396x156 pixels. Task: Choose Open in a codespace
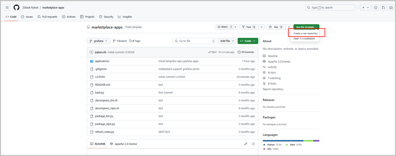304,39
